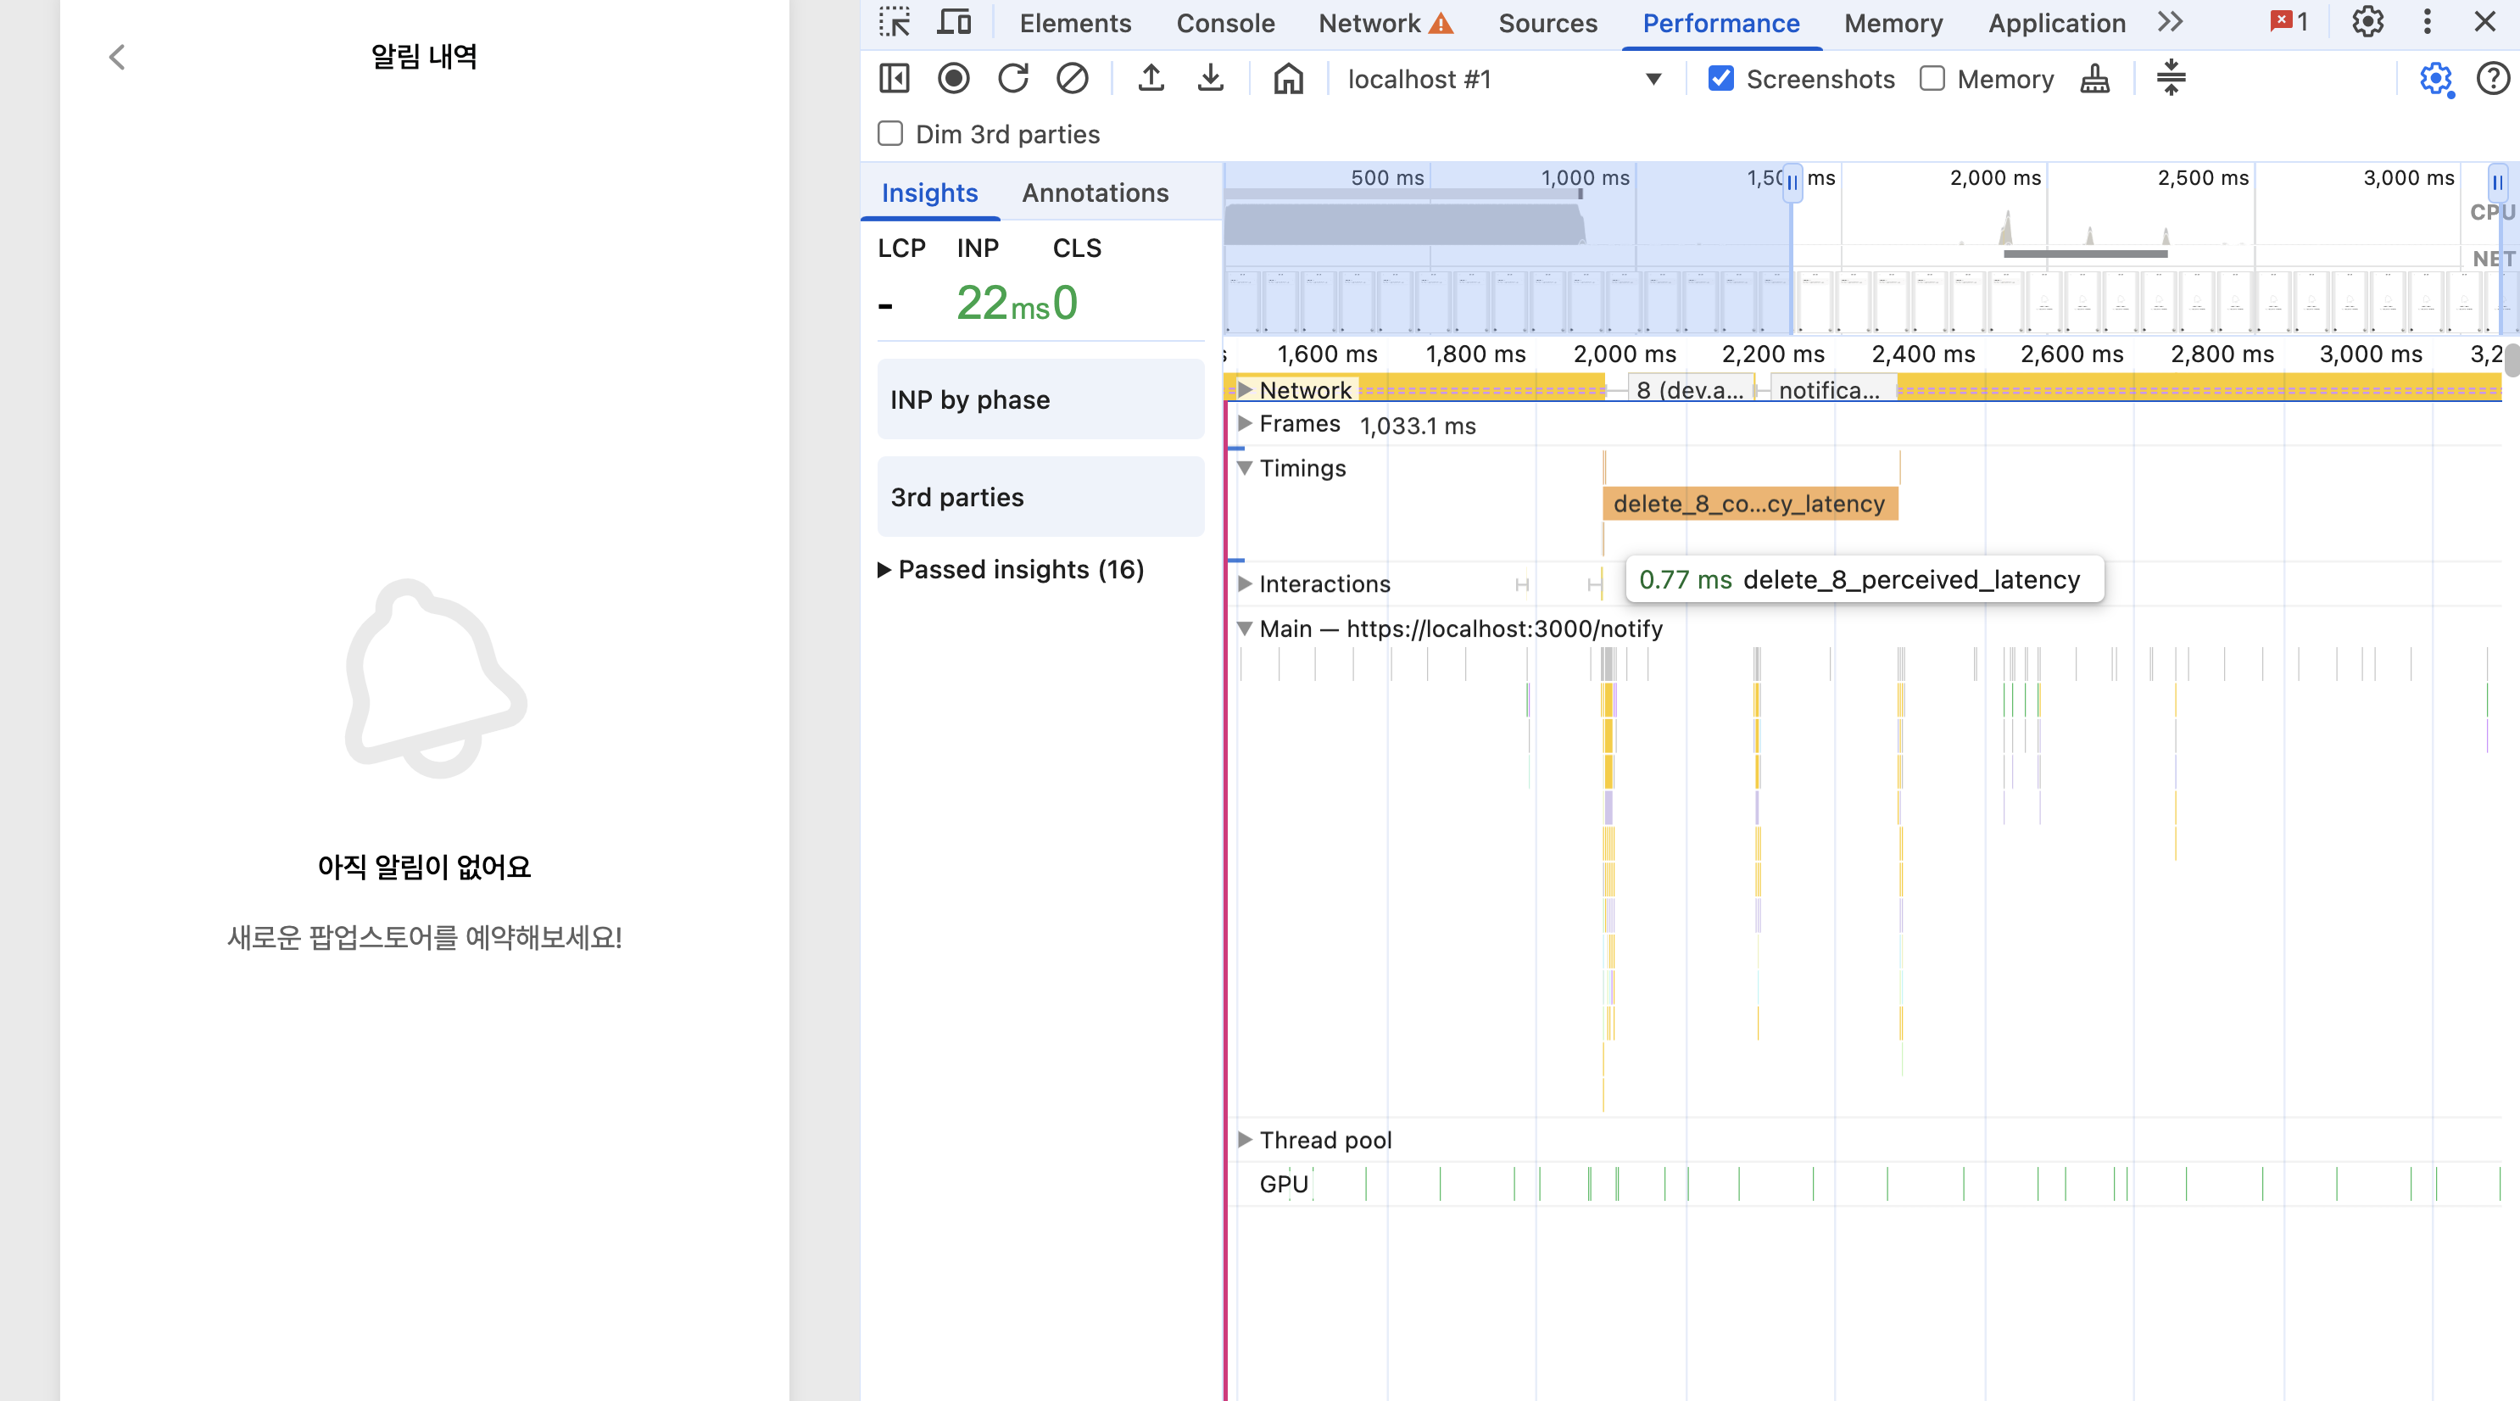This screenshot has width=2520, height=1401.
Task: Click the collect garbage broom icon
Action: (x=2094, y=78)
